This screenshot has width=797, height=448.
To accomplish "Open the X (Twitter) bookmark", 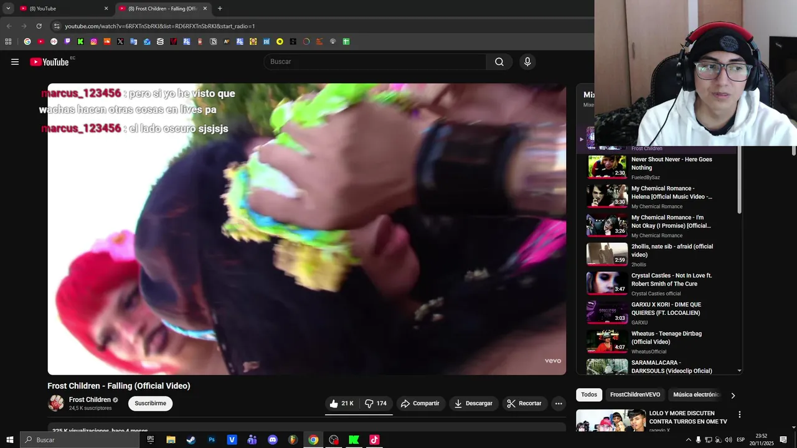I will coord(120,42).
